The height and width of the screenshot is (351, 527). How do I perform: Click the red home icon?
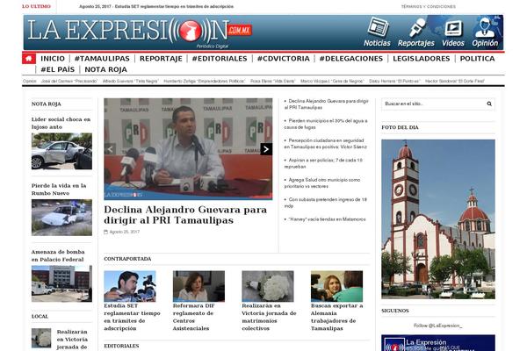click(x=29, y=59)
